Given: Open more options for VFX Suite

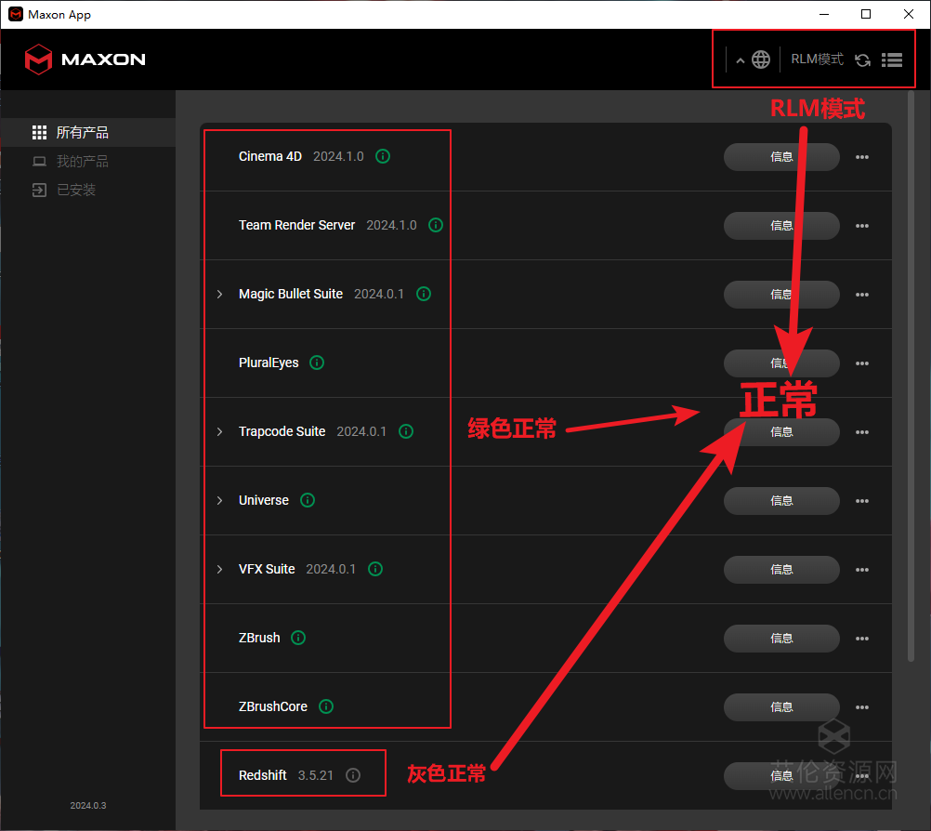Looking at the screenshot, I should point(862,570).
